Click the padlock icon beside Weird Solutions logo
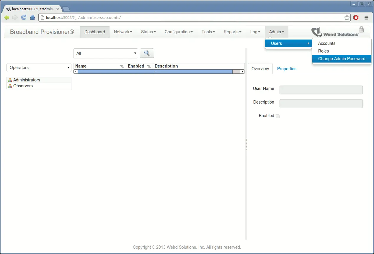This screenshot has height=254, width=374. (362, 30)
